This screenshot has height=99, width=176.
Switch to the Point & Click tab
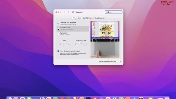pyautogui.click(x=77, y=18)
